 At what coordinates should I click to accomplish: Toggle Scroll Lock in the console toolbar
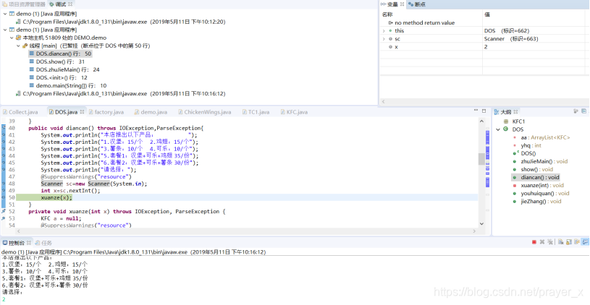click(568, 242)
